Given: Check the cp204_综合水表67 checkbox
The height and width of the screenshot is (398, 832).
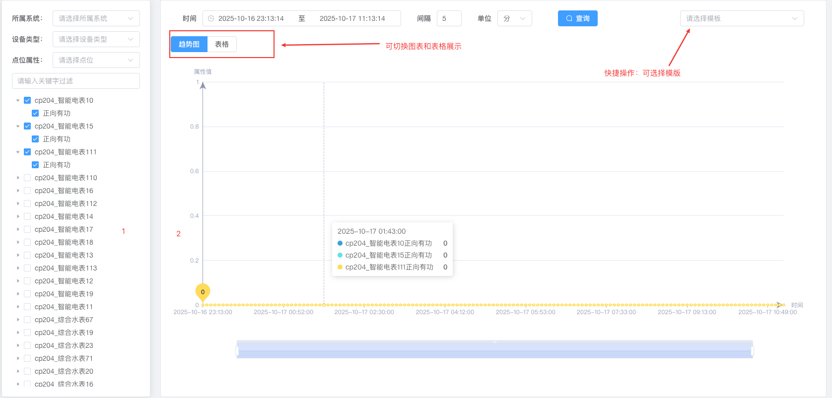Looking at the screenshot, I should [x=27, y=320].
